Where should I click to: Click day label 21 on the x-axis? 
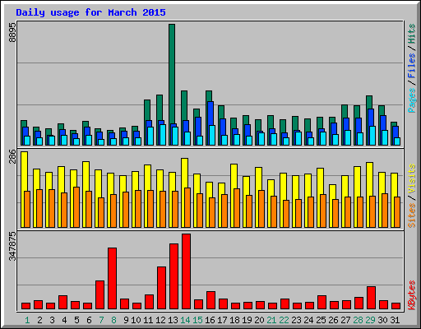[x=271, y=320]
